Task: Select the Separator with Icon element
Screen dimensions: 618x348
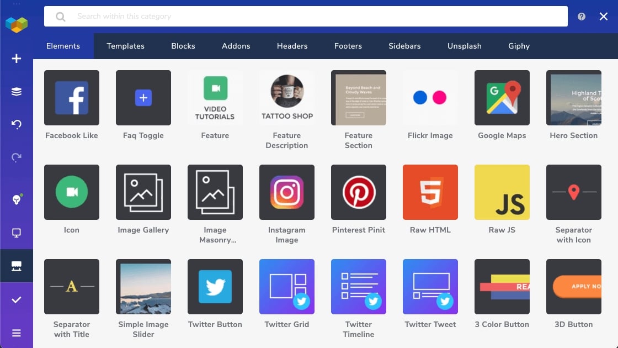Action: click(574, 192)
